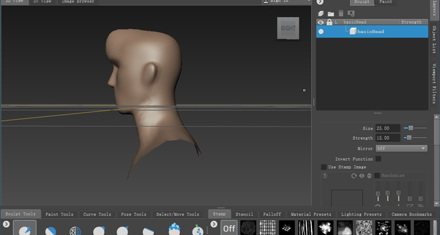Open the Viewport Filters side tab
Image resolution: width=440 pixels, height=235 pixels.
434,83
